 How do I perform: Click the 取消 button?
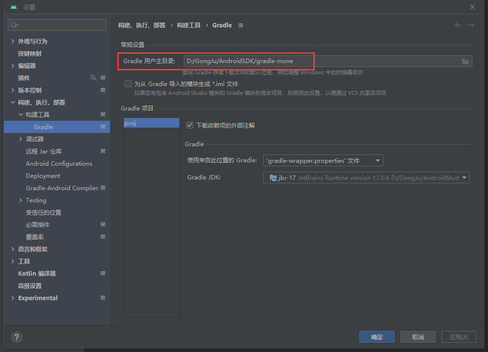pyautogui.click(x=418, y=337)
